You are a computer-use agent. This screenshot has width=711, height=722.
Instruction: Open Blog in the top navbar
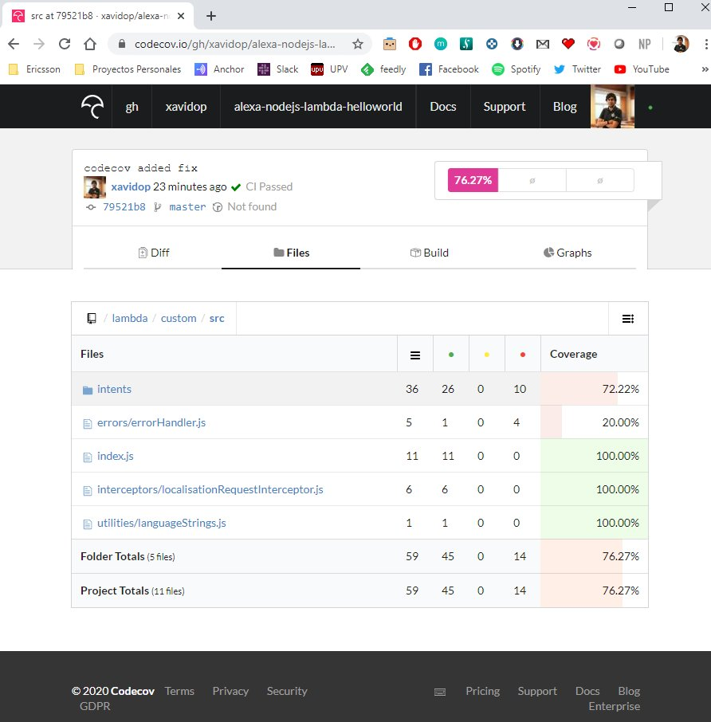point(564,106)
